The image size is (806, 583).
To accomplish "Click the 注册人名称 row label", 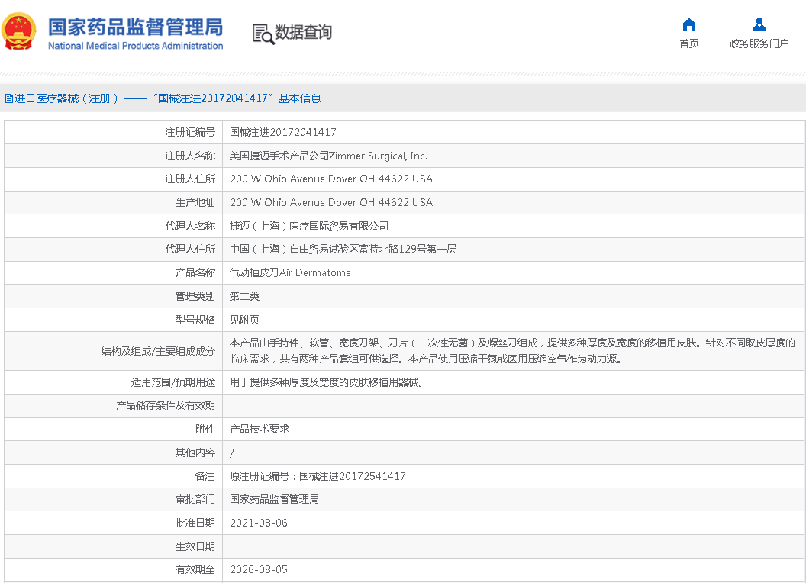I will point(190,156).
